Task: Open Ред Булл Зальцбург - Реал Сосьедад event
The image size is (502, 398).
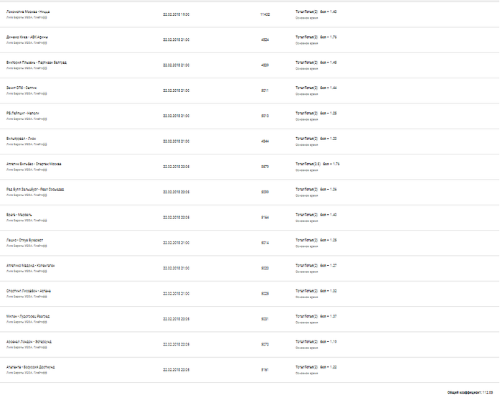Action: [35, 190]
